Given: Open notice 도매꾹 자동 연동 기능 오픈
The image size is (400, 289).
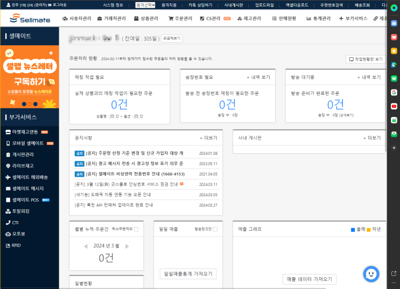Looking at the screenshot, I should pyautogui.click(x=113, y=195).
